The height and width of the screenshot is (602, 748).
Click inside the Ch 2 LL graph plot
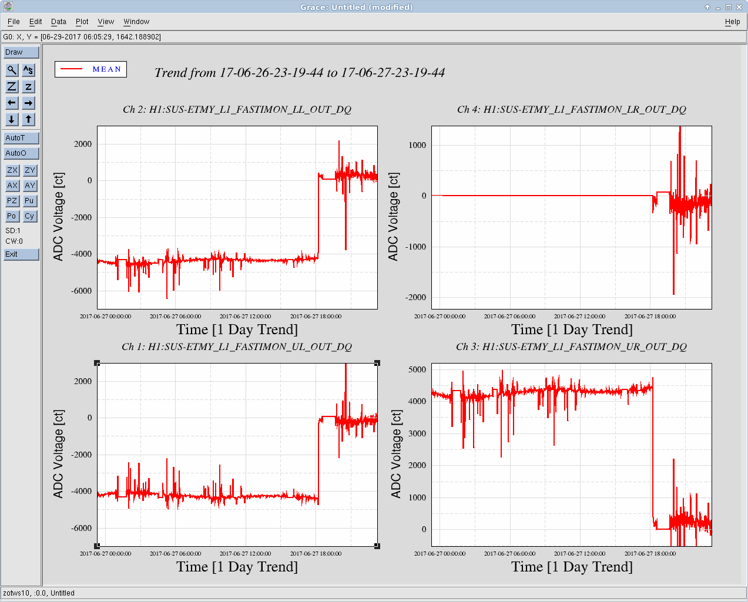pyautogui.click(x=237, y=217)
